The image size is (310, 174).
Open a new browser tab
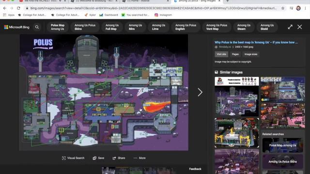pyautogui.click(x=228, y=1)
